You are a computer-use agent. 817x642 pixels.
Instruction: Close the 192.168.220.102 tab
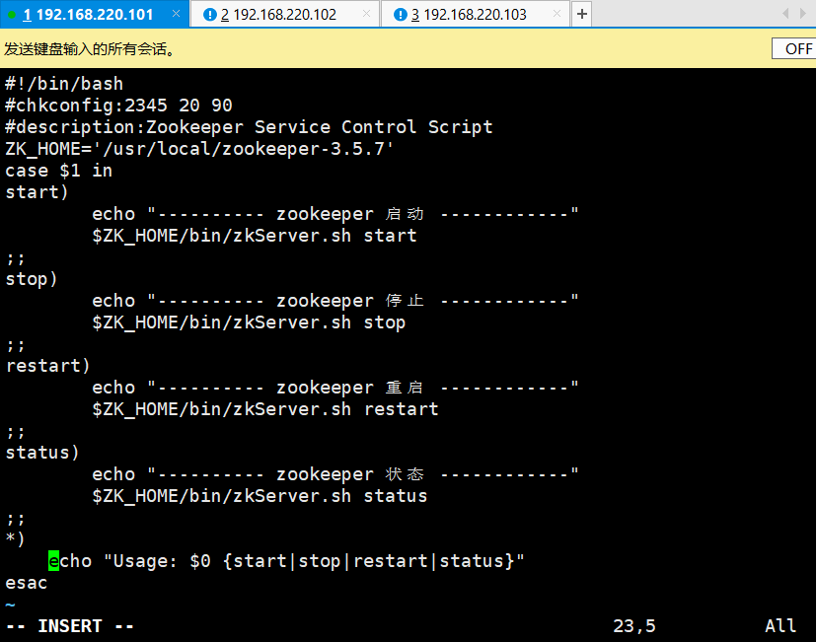(x=366, y=14)
